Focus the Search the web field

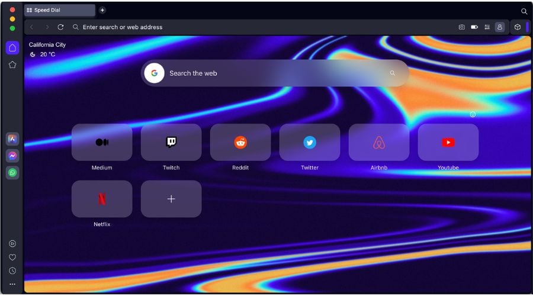(275, 73)
